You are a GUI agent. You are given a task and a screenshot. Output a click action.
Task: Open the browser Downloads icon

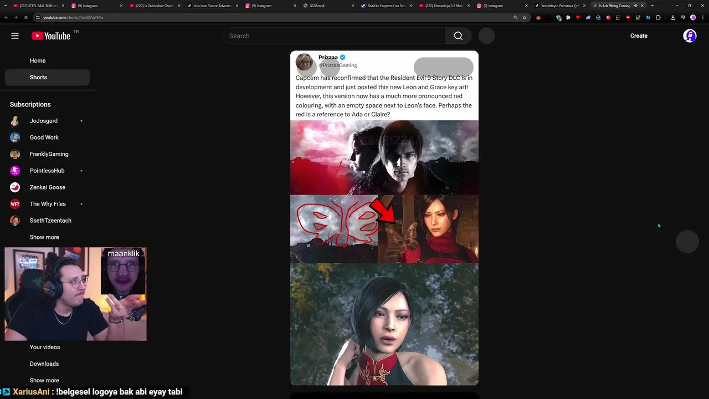673,17
